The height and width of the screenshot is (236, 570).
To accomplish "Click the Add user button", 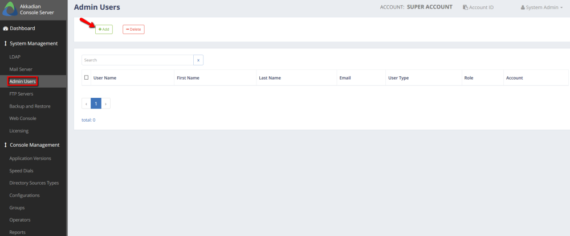I will (x=104, y=30).
